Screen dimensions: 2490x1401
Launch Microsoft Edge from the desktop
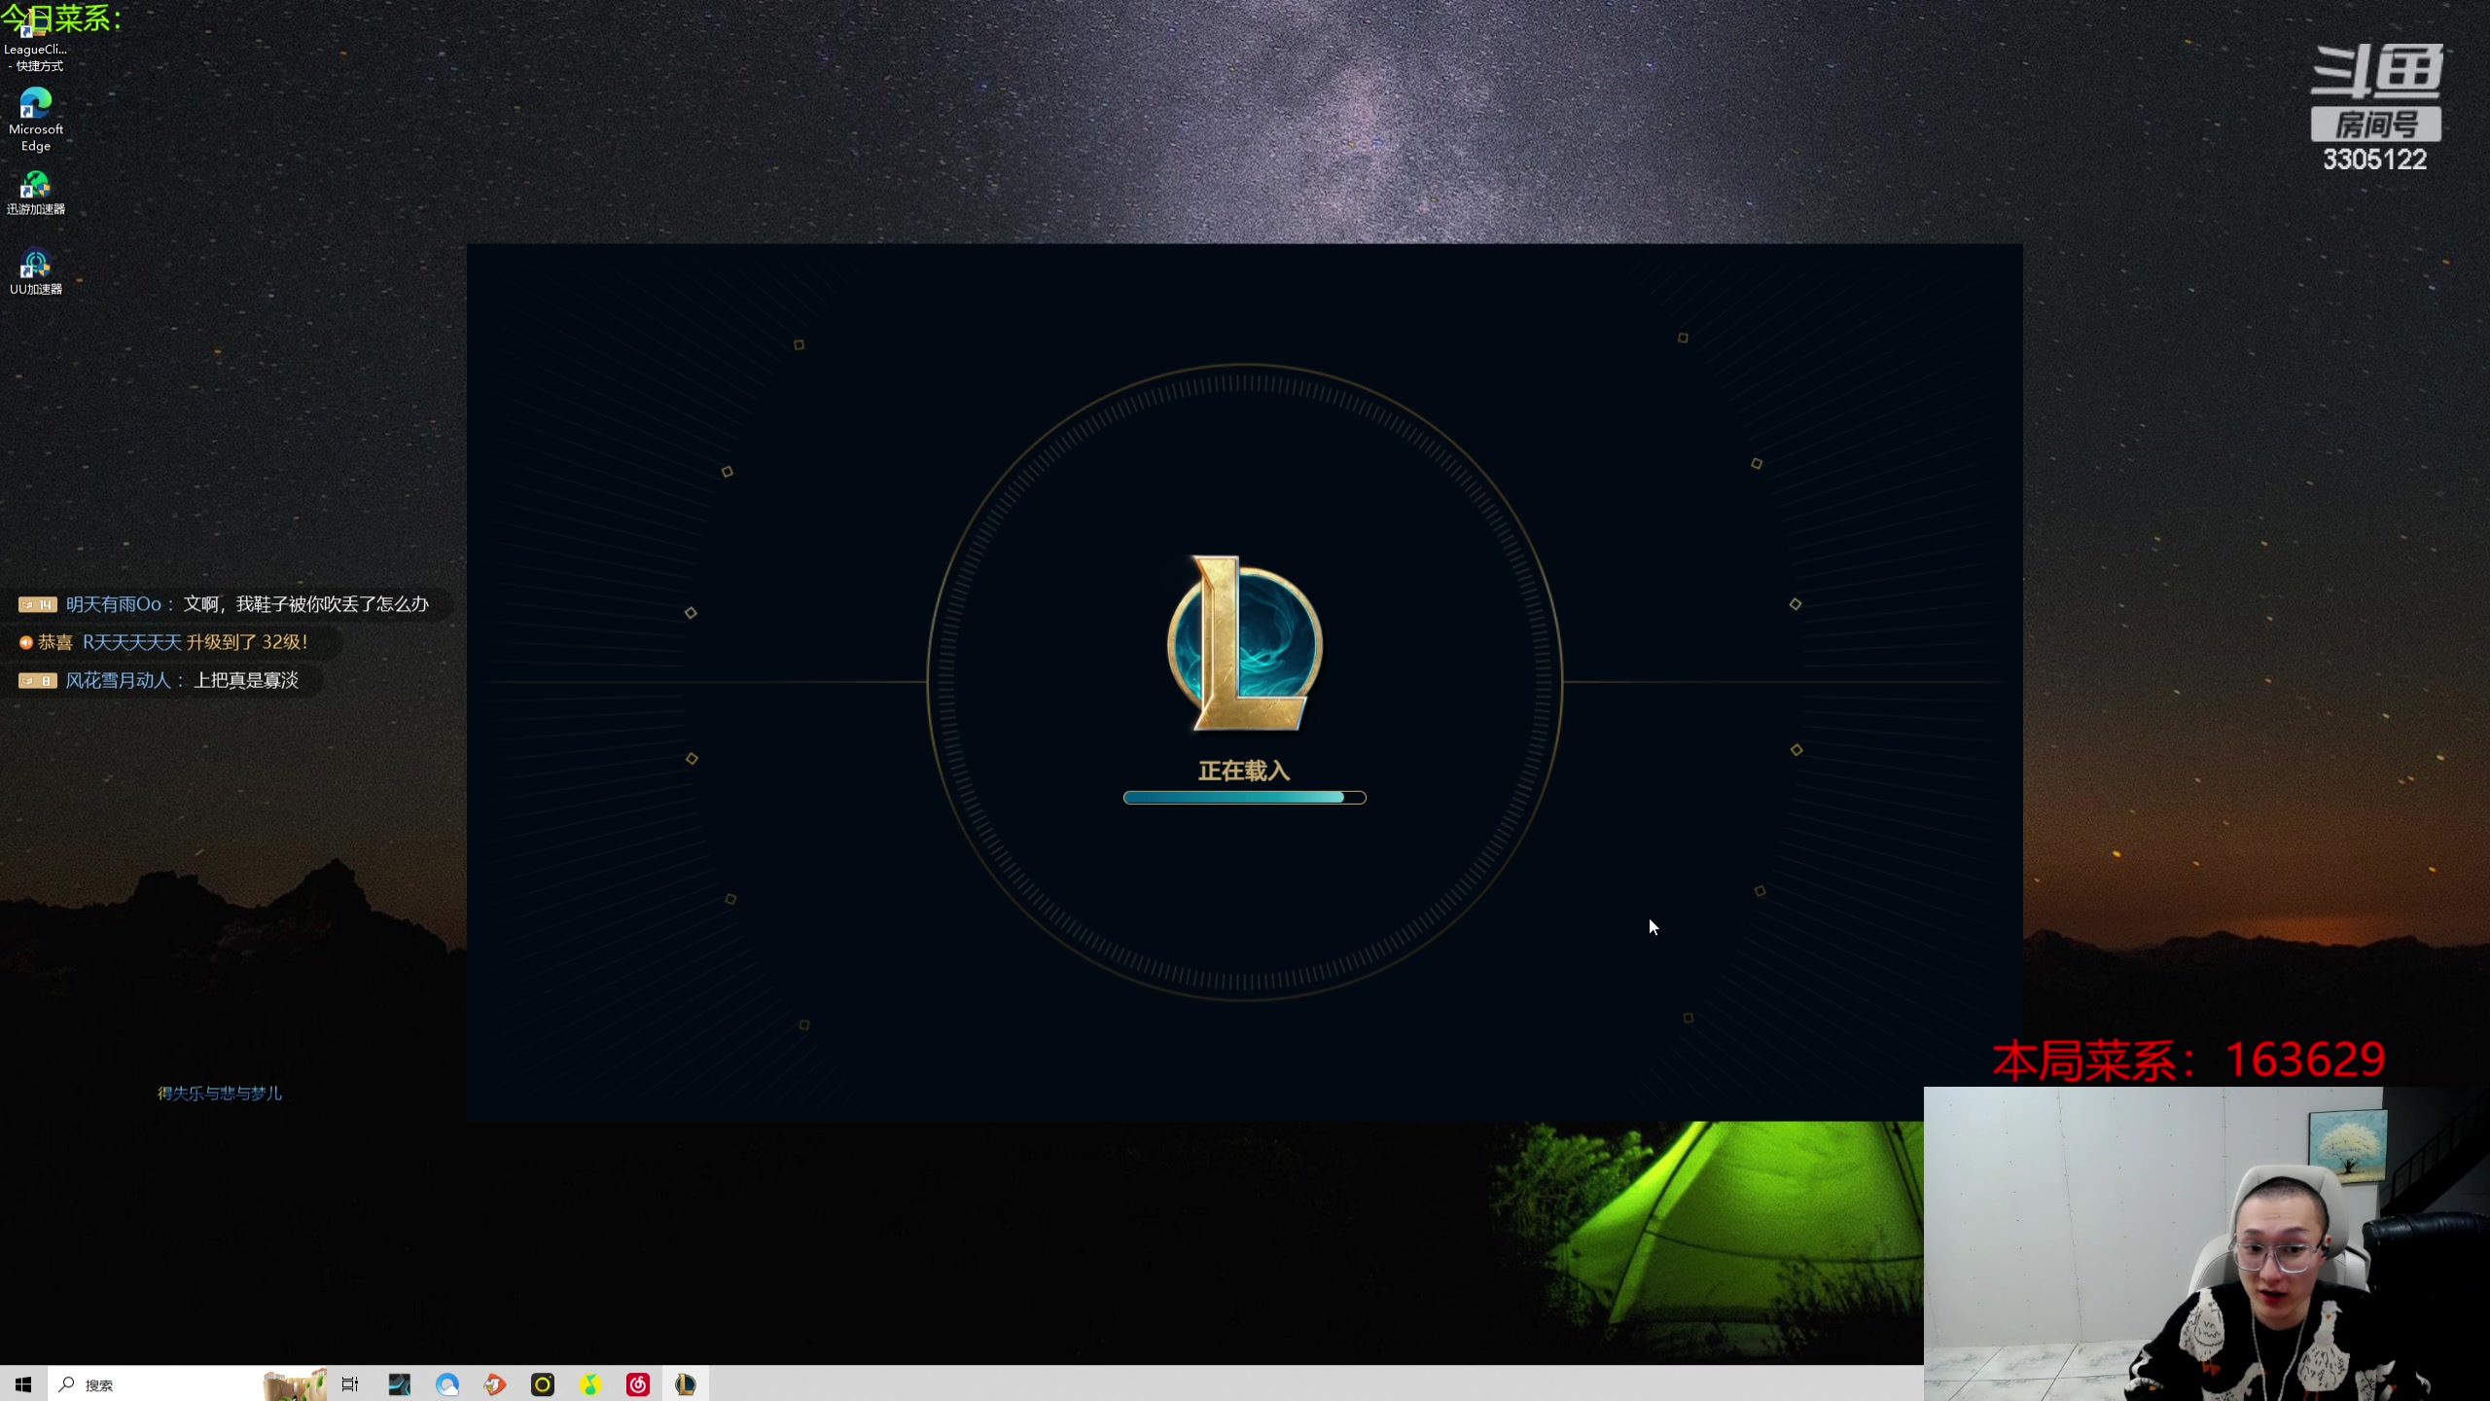point(36,120)
